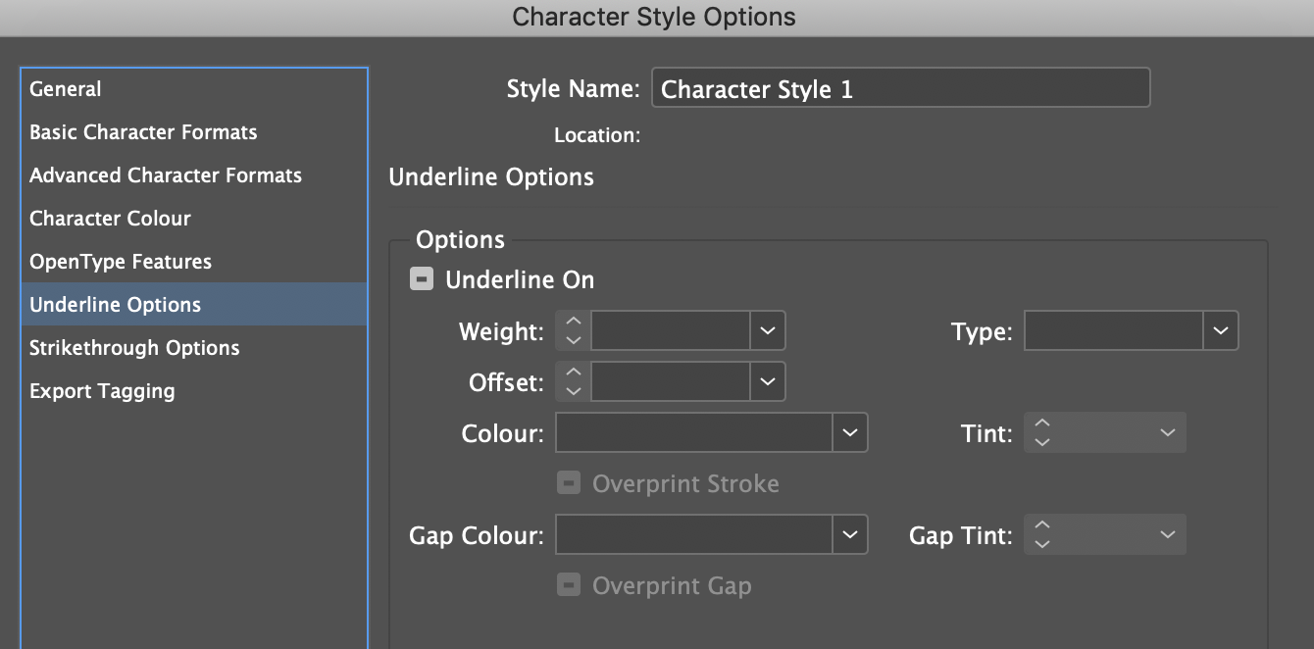
Task: Select the Character Colour section
Action: (x=110, y=218)
